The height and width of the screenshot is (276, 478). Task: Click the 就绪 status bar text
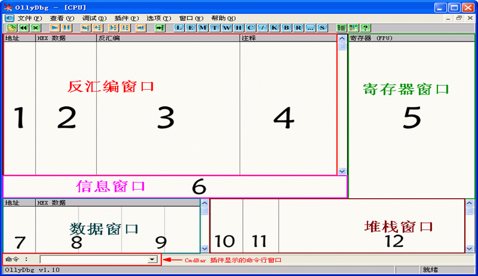pyautogui.click(x=430, y=269)
